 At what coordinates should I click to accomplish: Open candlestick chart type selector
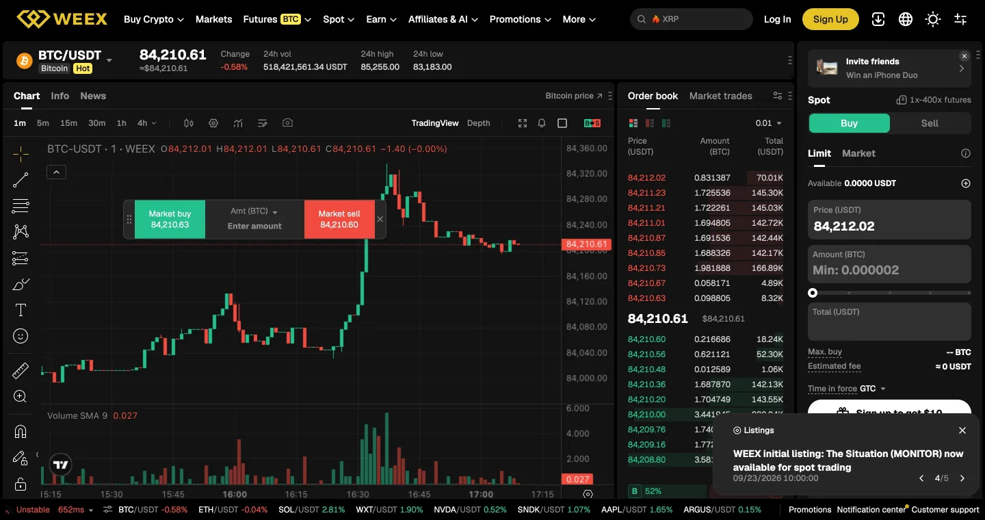click(x=189, y=123)
